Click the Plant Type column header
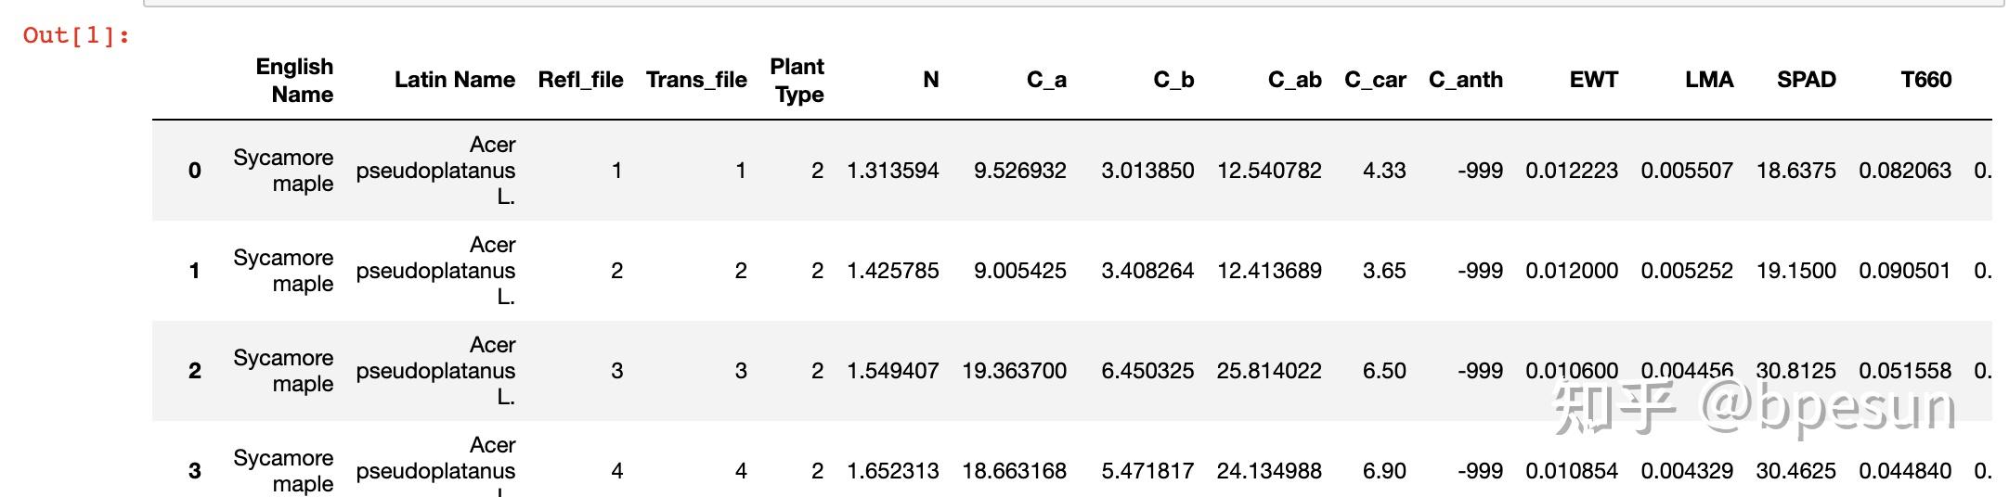Viewport: 2009px width, 497px height. [797, 81]
